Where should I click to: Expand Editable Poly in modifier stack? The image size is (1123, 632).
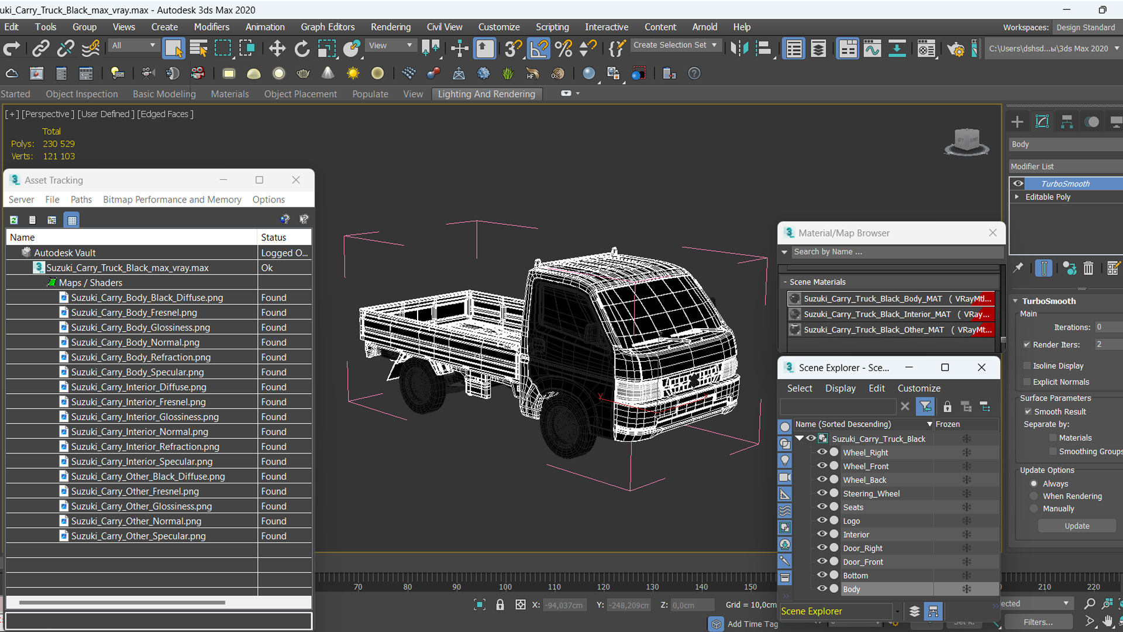coord(1017,197)
